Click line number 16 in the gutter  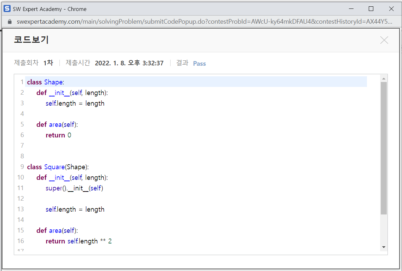coord(21,241)
